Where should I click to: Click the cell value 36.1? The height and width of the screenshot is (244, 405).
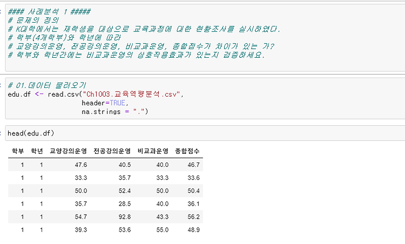pos(193,204)
